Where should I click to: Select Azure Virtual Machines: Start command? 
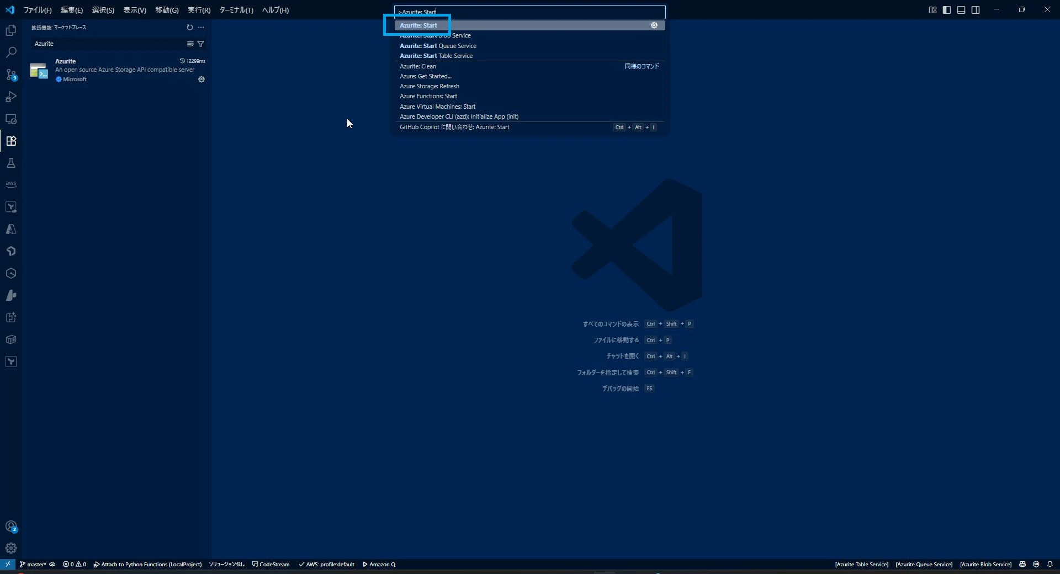pyautogui.click(x=529, y=107)
